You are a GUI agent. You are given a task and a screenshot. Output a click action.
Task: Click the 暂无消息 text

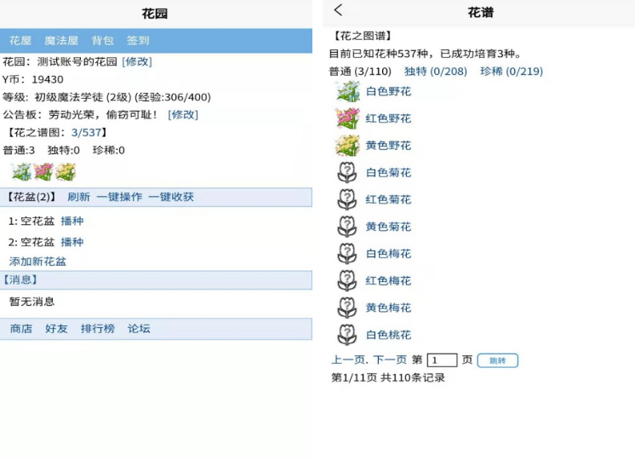(x=31, y=302)
